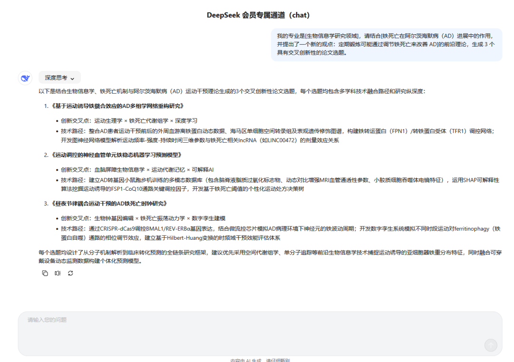
Task: Click title 《基于运动诱导铁馈合效应的AD多组学网络重构研究》
Action: point(118,106)
